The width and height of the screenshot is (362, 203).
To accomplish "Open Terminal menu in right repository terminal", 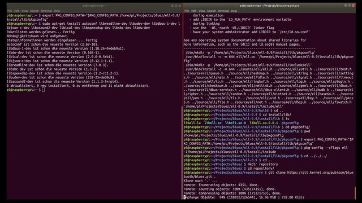I will (x=223, y=11).
